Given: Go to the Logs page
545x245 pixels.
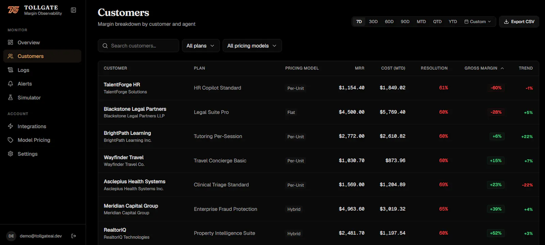Looking at the screenshot, I should click(42, 70).
